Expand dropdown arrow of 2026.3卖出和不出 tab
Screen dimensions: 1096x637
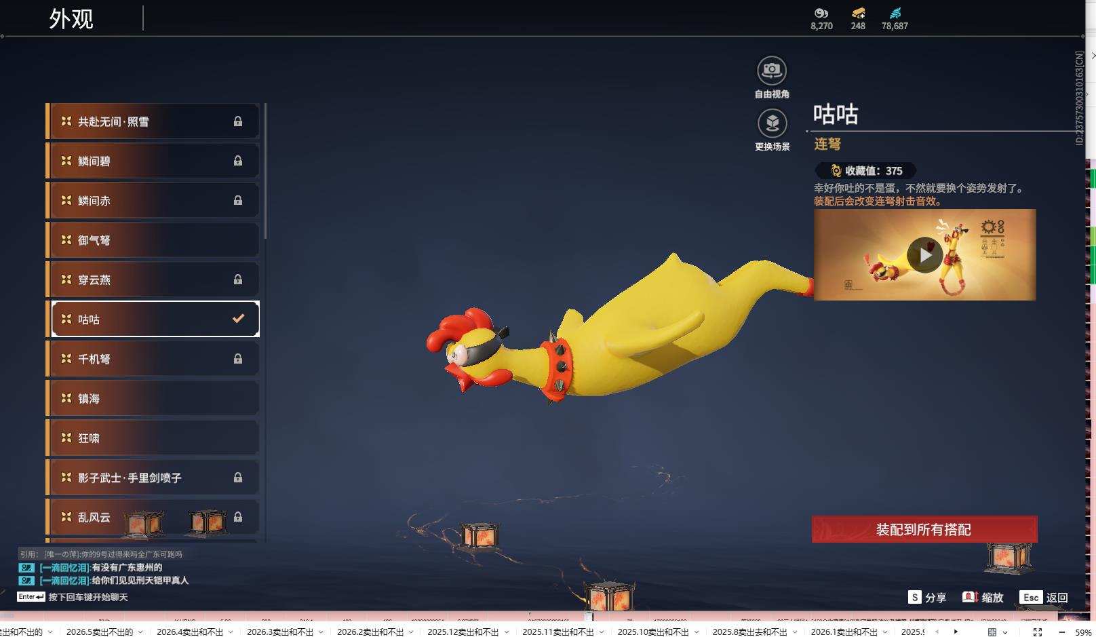click(x=321, y=632)
